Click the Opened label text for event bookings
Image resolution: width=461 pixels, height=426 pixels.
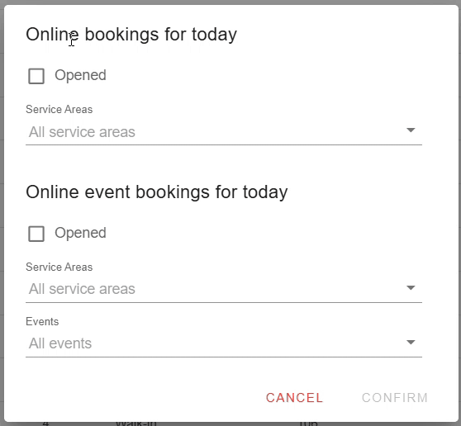80,233
